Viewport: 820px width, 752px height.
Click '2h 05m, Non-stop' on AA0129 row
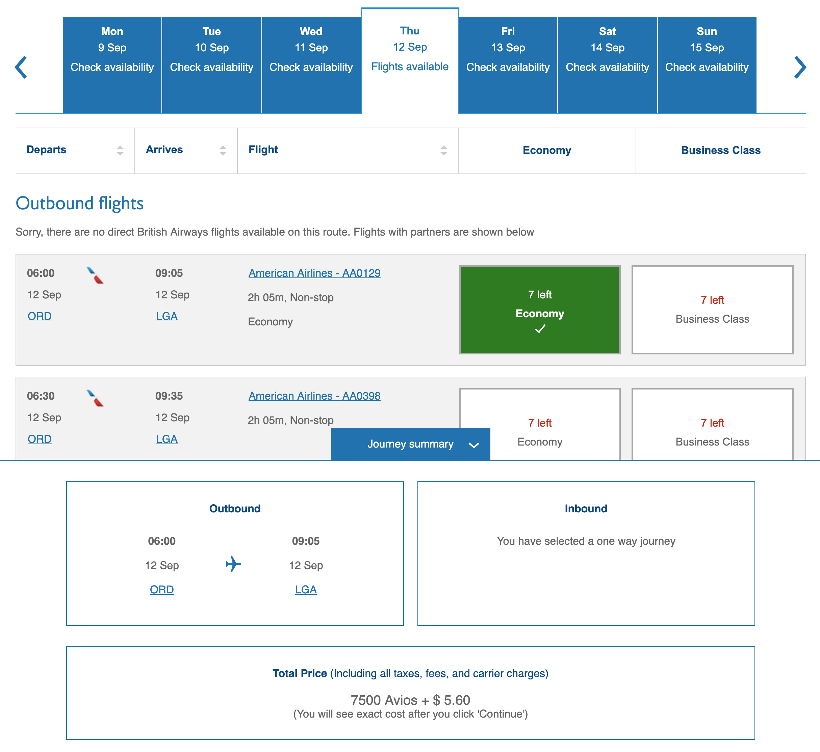(291, 297)
